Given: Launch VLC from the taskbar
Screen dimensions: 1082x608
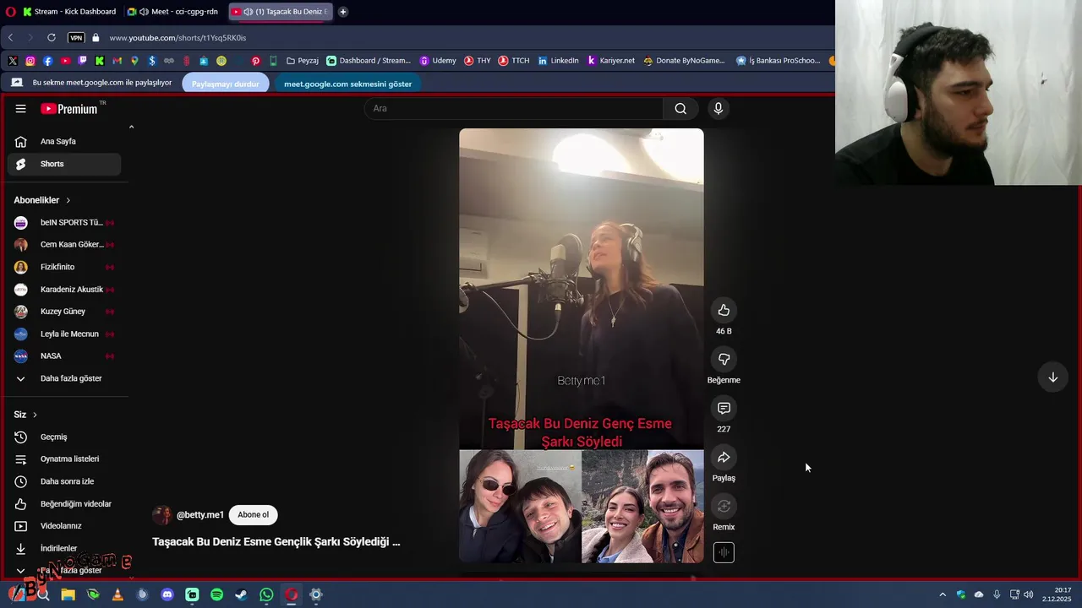Looking at the screenshot, I should pos(117,594).
